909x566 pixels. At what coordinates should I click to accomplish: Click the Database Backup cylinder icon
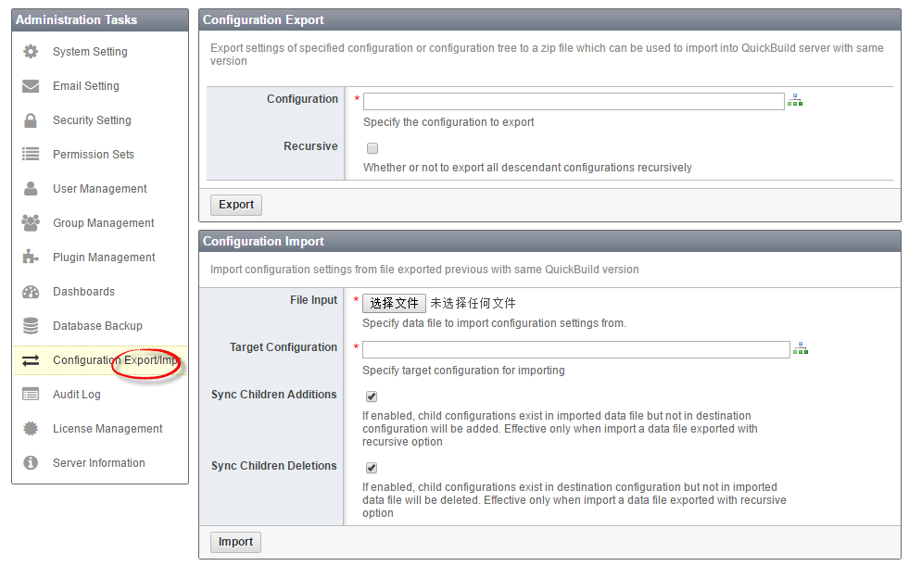31,325
